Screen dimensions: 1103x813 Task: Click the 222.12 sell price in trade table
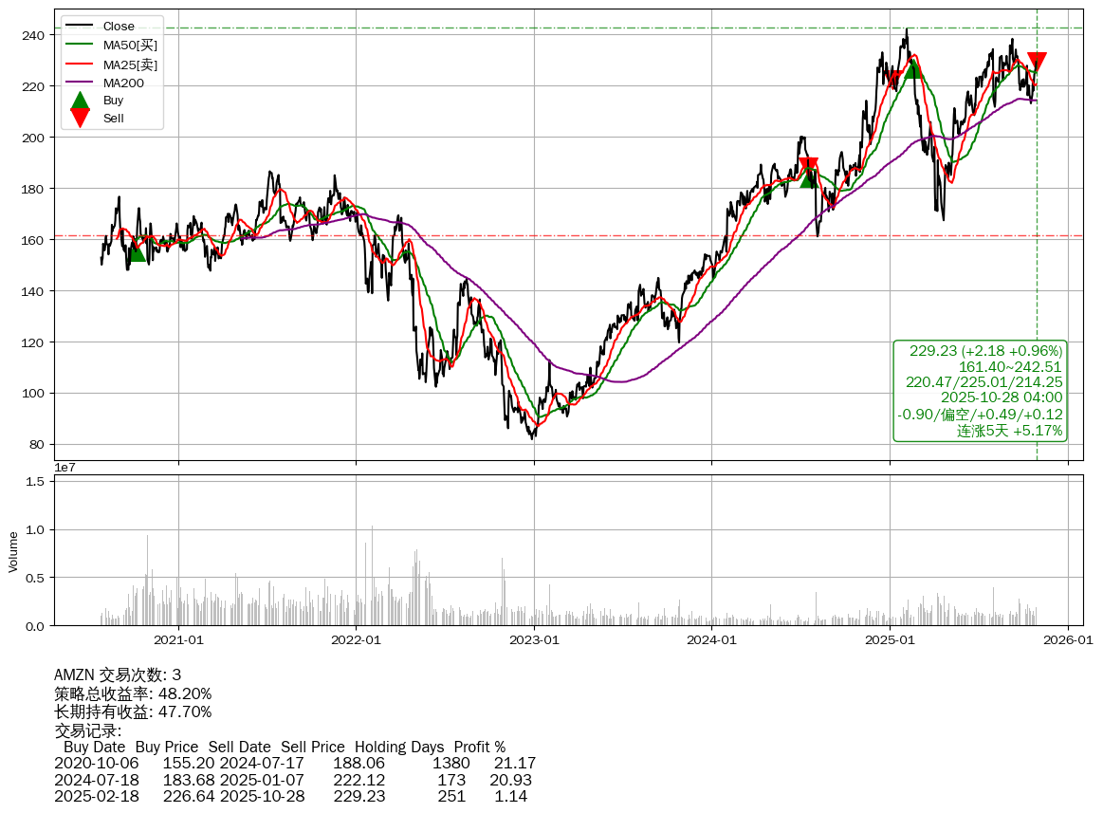tap(359, 780)
